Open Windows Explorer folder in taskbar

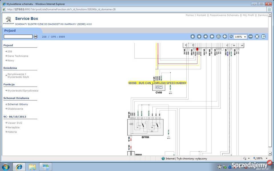[x=32, y=166]
